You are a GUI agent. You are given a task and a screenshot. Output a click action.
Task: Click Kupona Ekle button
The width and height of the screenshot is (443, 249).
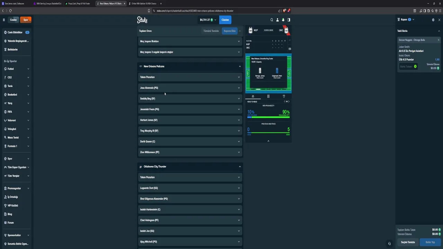[229, 31]
